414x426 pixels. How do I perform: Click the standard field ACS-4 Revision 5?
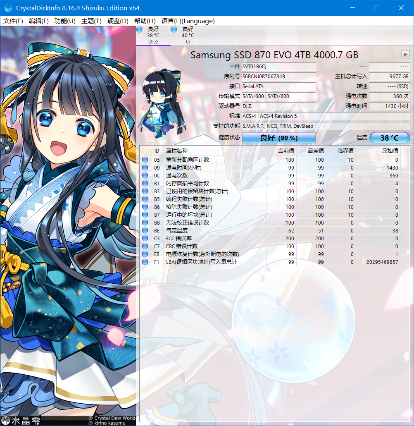tap(326, 116)
